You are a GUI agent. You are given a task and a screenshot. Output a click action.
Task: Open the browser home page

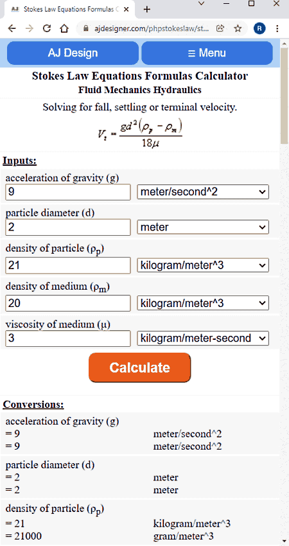64,28
